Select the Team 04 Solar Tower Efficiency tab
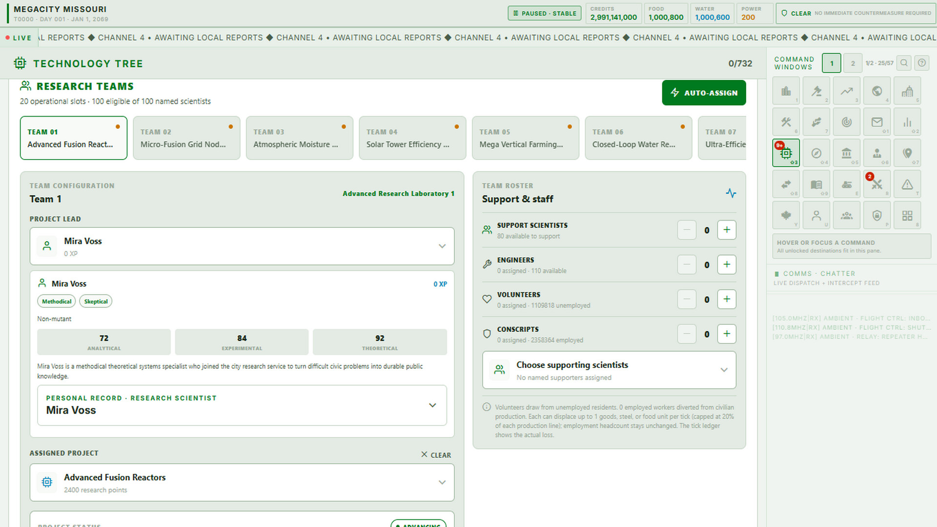 click(x=412, y=138)
